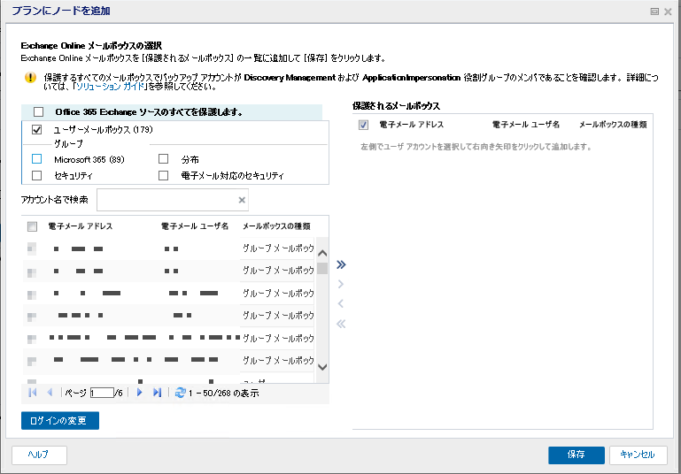Click the single right arrow to add selected
Image resolution: width=681 pixels, height=474 pixels.
[341, 284]
